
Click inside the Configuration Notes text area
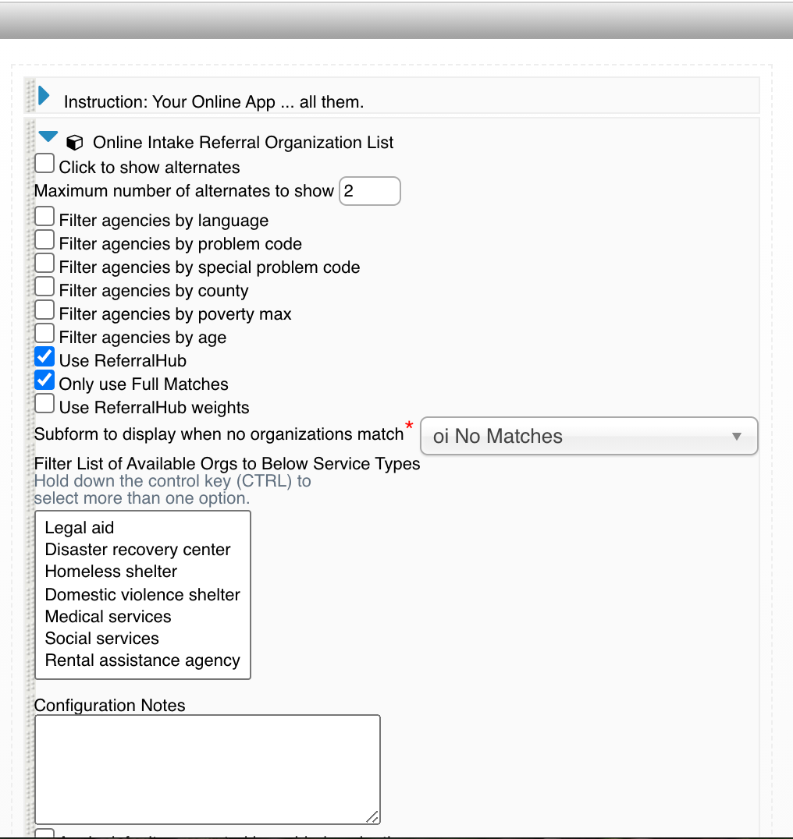point(207,768)
